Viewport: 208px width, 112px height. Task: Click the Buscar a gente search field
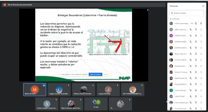[x=186, y=13]
